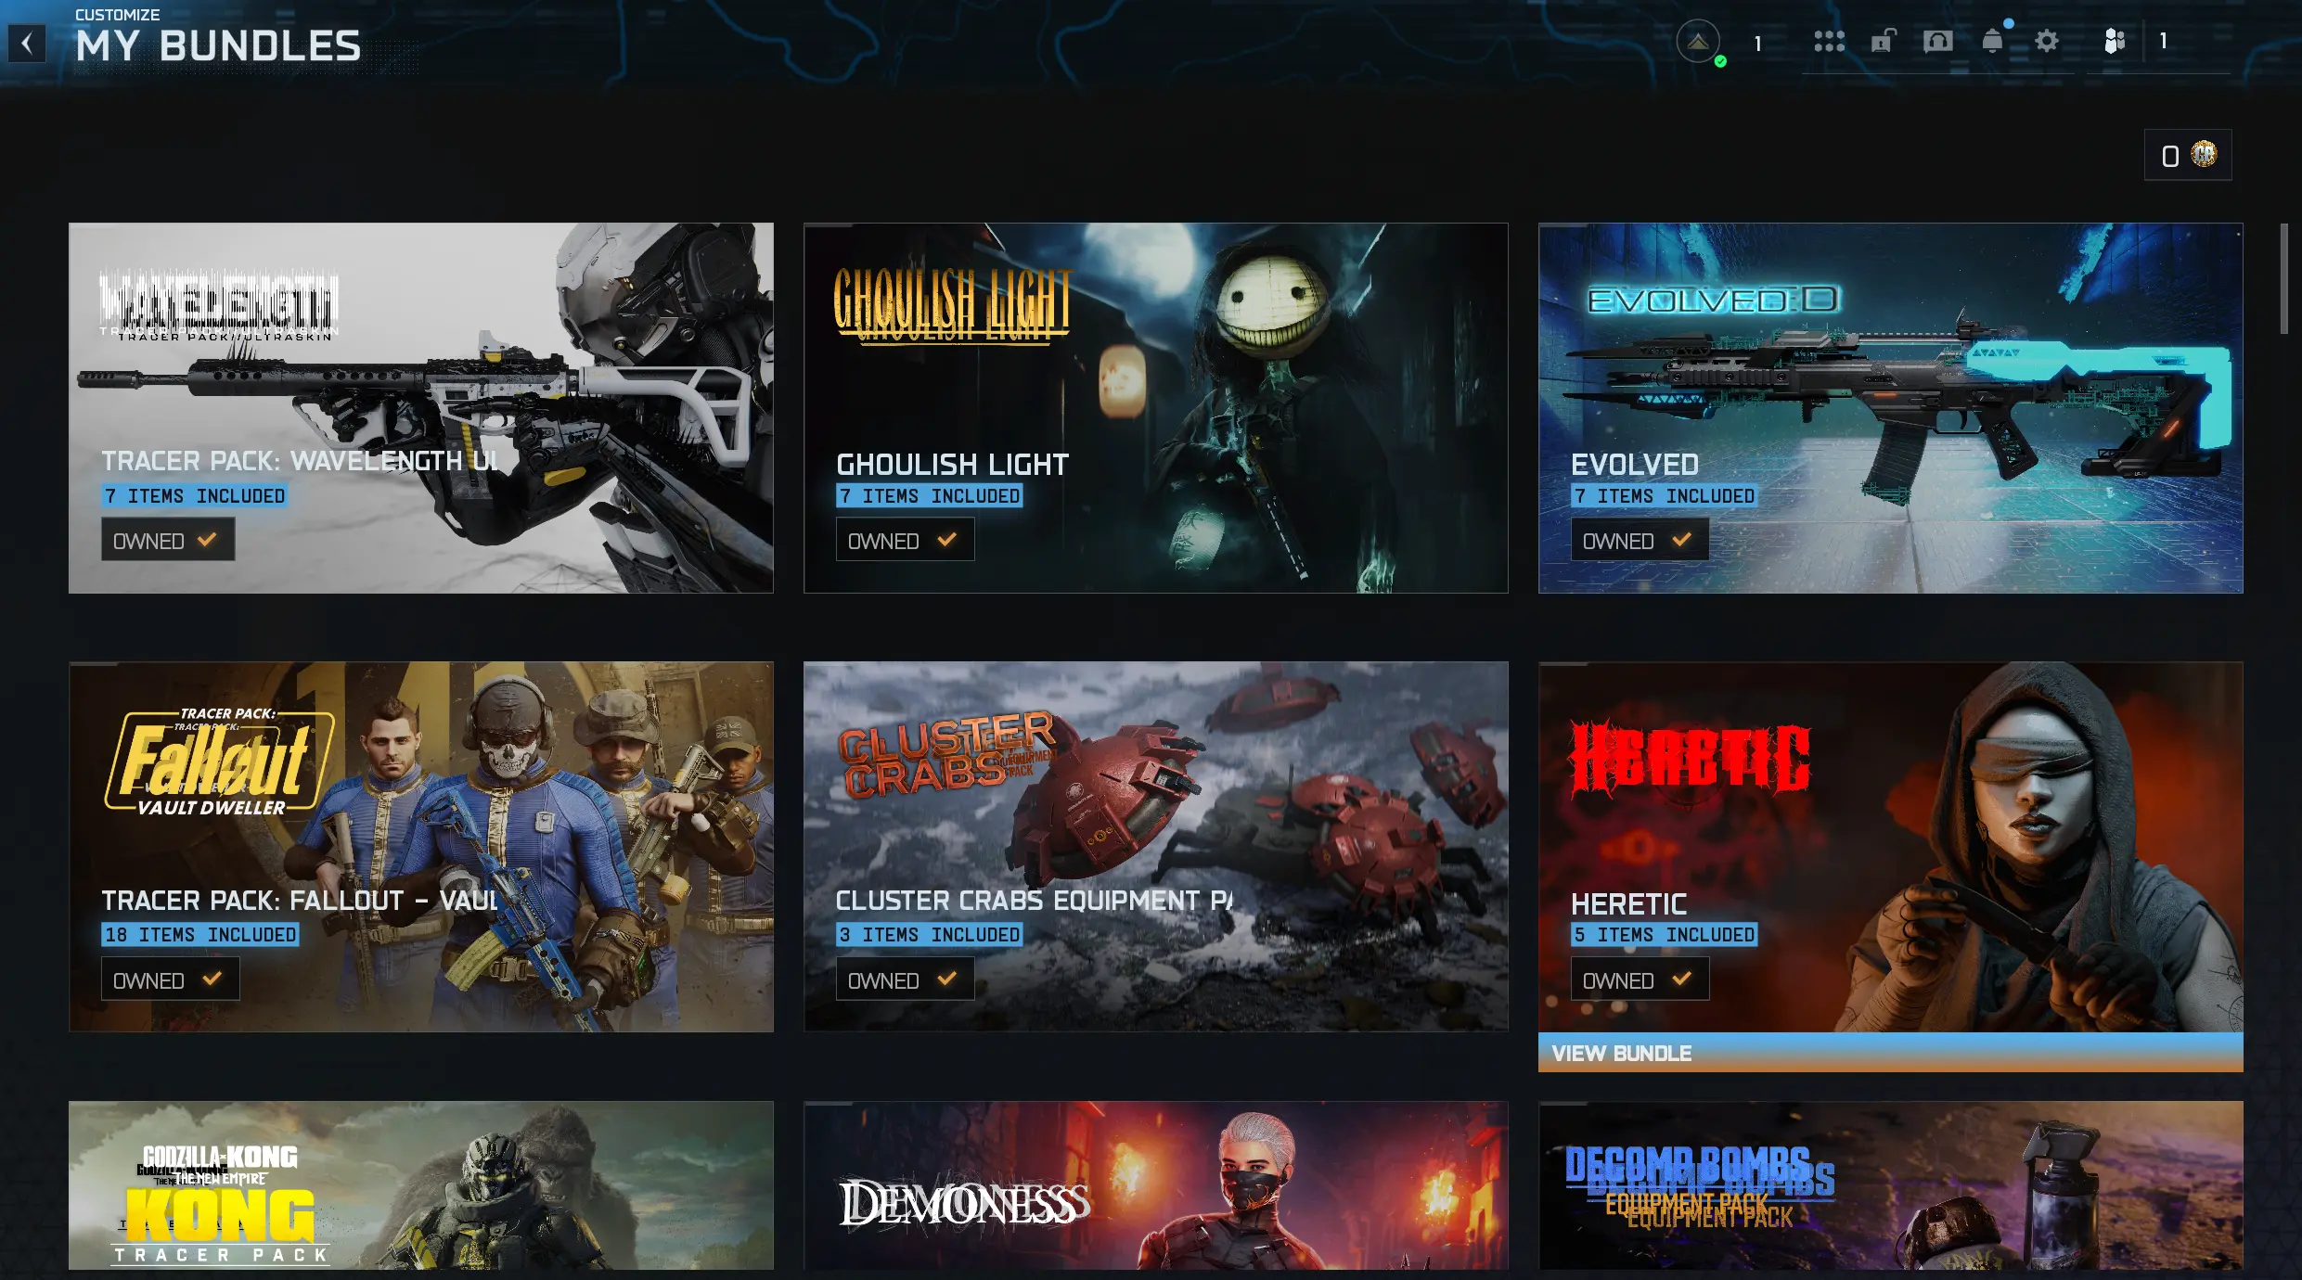Open the Demoness bundle tile

(x=1155, y=1185)
